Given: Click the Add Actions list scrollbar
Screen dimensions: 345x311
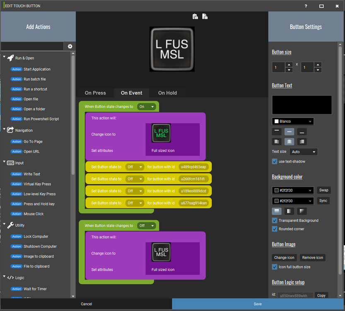Looking at the screenshot, I should click(73, 115).
